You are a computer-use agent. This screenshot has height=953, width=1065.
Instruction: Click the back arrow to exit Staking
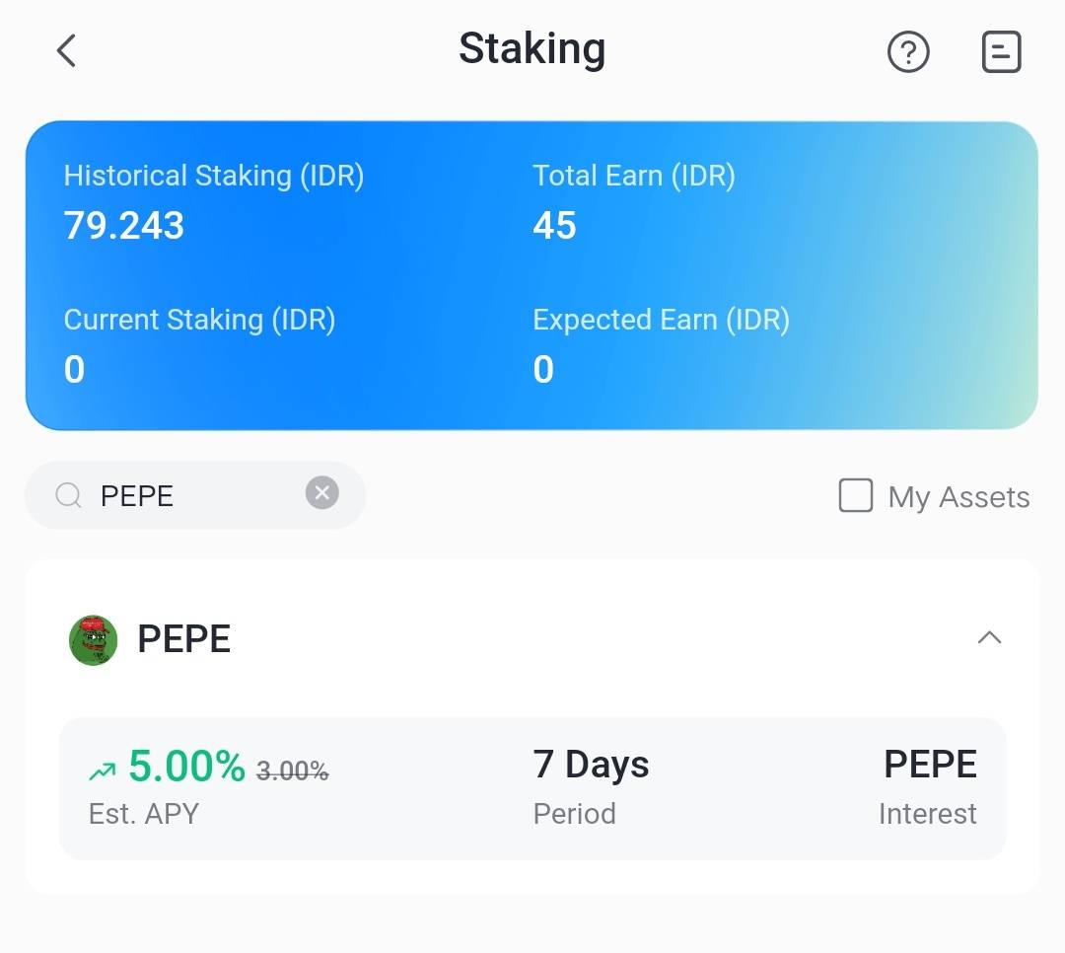point(65,50)
